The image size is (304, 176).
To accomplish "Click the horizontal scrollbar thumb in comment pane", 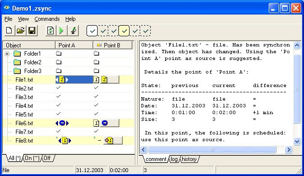I will [212, 149].
